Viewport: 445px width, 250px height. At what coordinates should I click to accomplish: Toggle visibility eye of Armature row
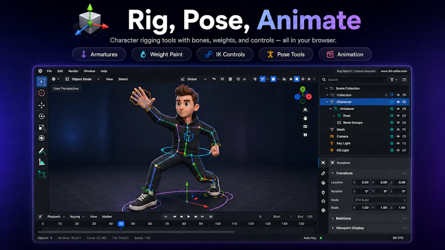point(398,109)
